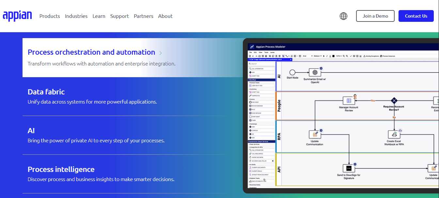Open the Arial font dropdown
Viewport: 439px width, 198px height.
307,56
